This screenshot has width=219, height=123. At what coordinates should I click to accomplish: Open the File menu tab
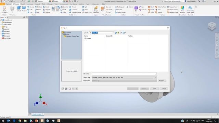tap(2, 4)
